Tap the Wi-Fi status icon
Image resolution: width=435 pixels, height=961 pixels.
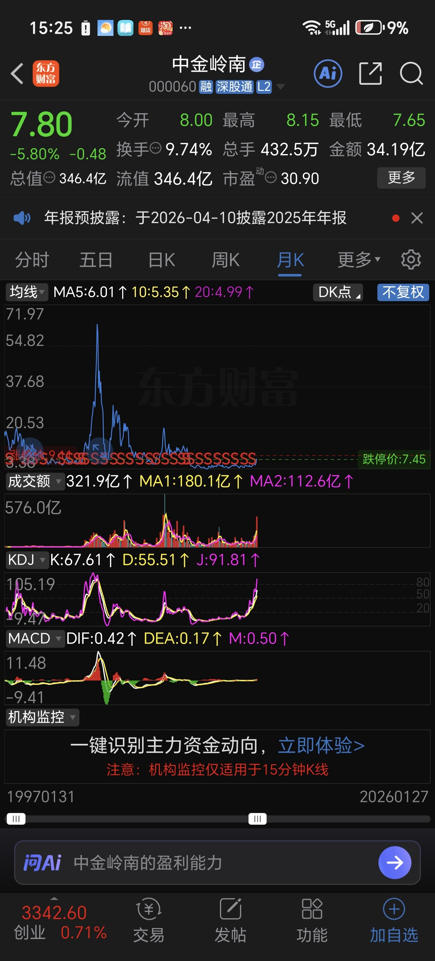(311, 28)
